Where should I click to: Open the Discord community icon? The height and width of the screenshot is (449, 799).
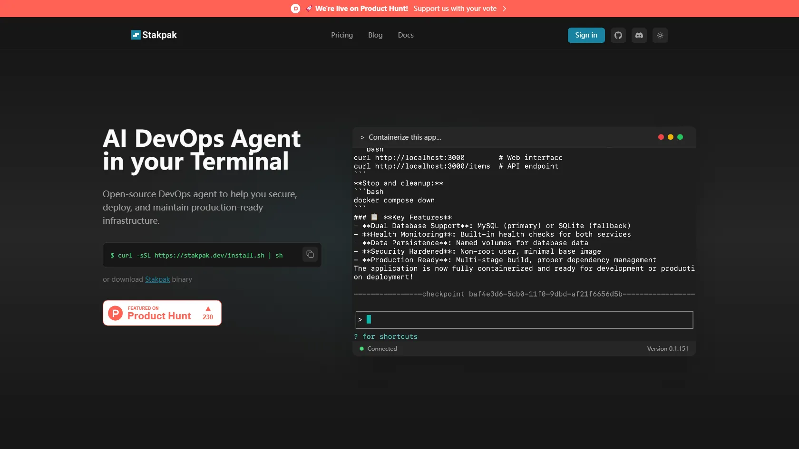[639, 35]
